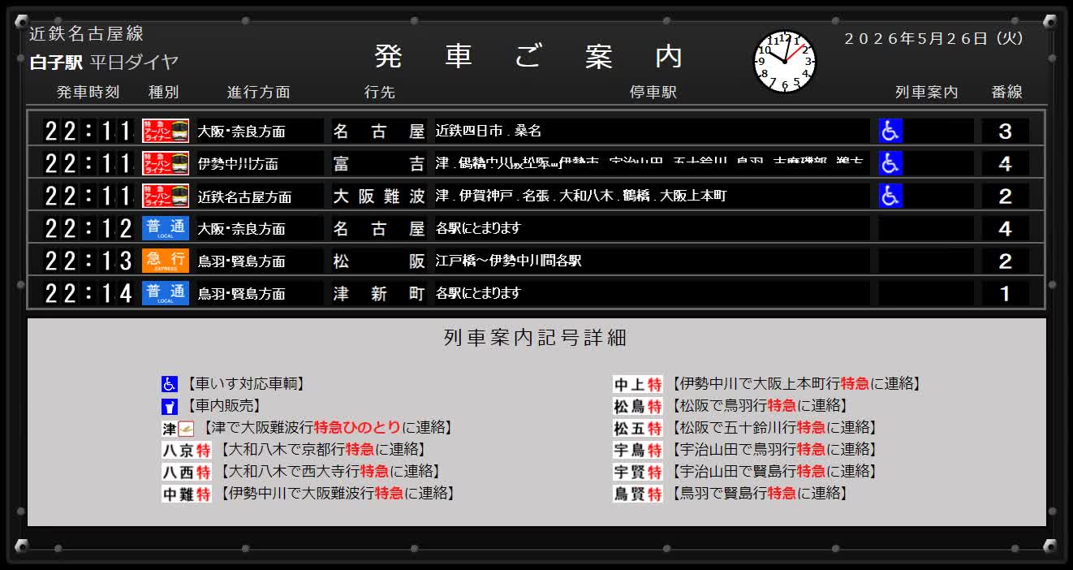
Task: Click the 種別 column header
Action: [163, 93]
